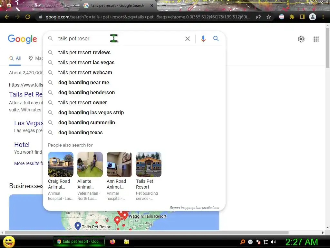Close the tails pet resort tab
This screenshot has width=330, height=248.
(x=152, y=5)
